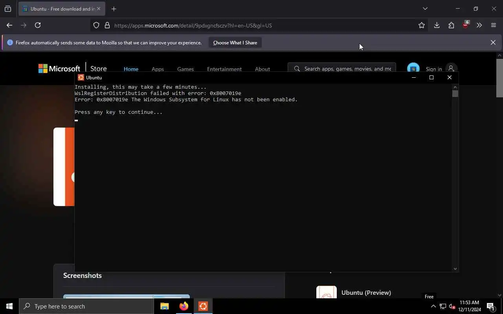Open uBlock Origin extension icon
The width and height of the screenshot is (503, 314).
[x=466, y=25]
